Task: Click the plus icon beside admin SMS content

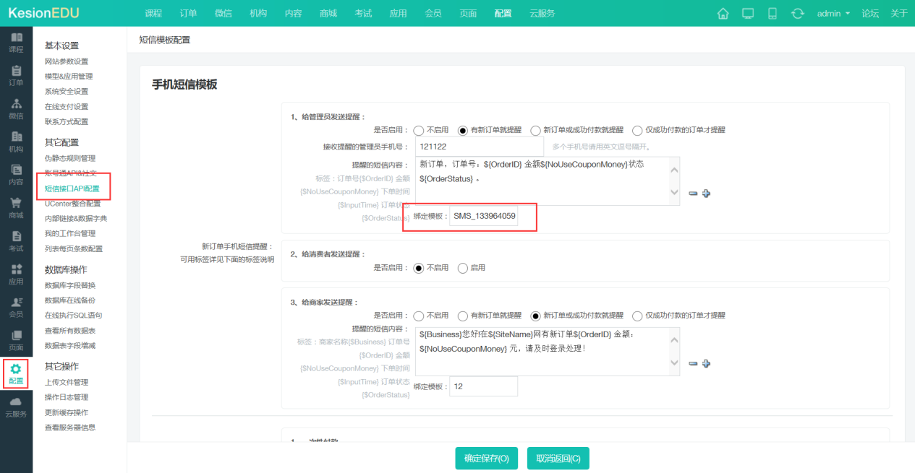Action: pos(707,192)
